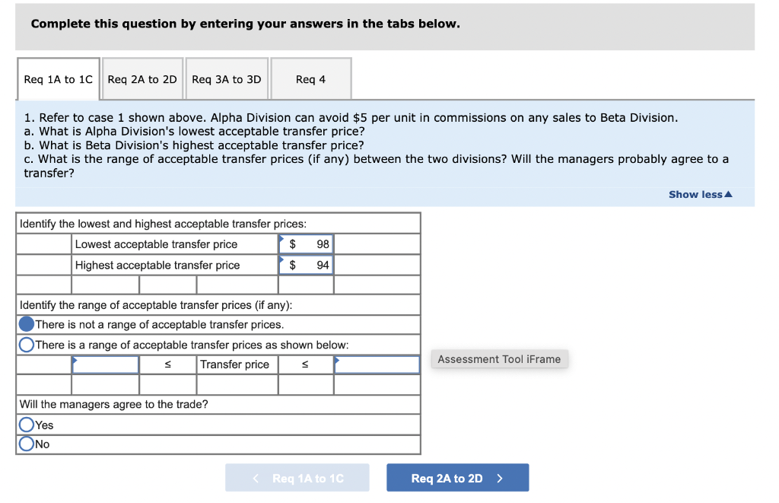
Task: Go to next section Req 2A to 2D
Action: 456,478
